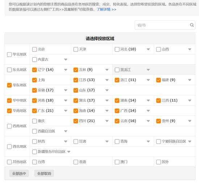Check the 东北地区 region checkbox
The width and height of the screenshot is (199, 184).
pos(9,70)
